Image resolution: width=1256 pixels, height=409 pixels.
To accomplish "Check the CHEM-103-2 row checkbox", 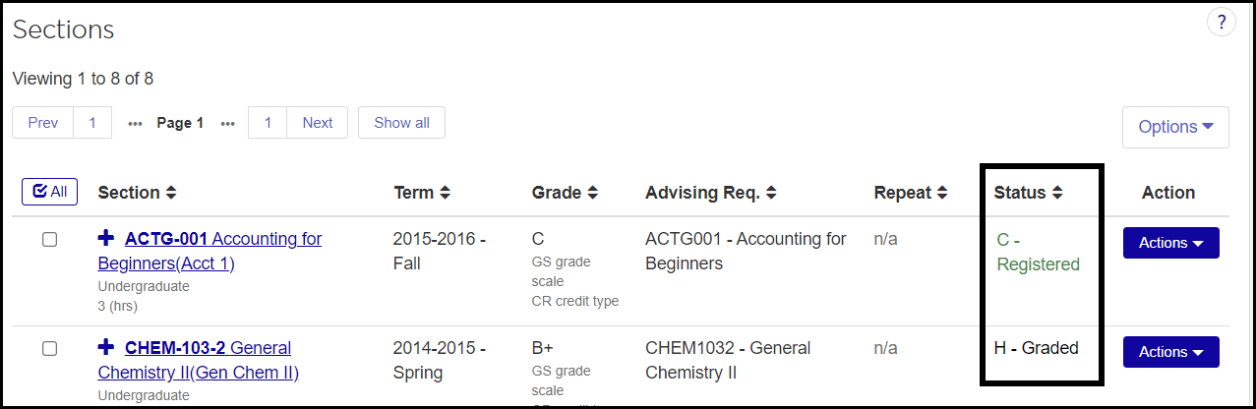I will [49, 348].
